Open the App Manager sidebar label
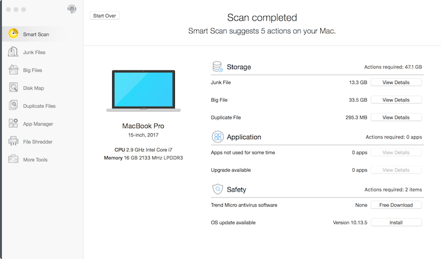The width and height of the screenshot is (441, 259). tap(38, 124)
